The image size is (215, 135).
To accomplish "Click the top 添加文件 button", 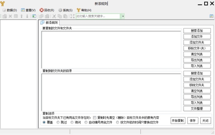I will 197,37.
